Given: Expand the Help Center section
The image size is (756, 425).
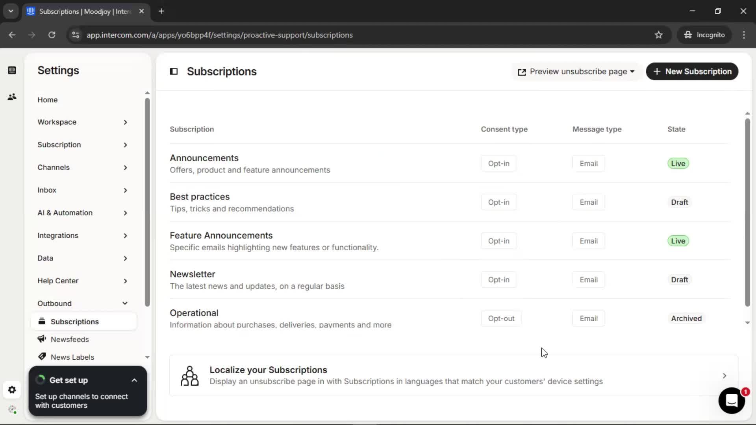Looking at the screenshot, I should (83, 281).
